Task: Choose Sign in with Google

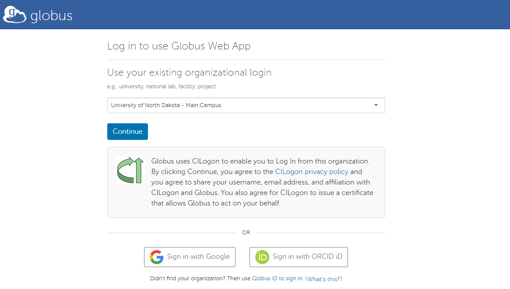Action: coord(198,257)
